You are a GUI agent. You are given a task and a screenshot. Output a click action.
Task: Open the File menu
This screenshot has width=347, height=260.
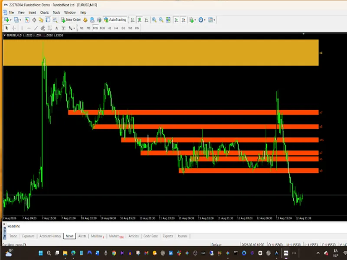pyautogui.click(x=11, y=13)
